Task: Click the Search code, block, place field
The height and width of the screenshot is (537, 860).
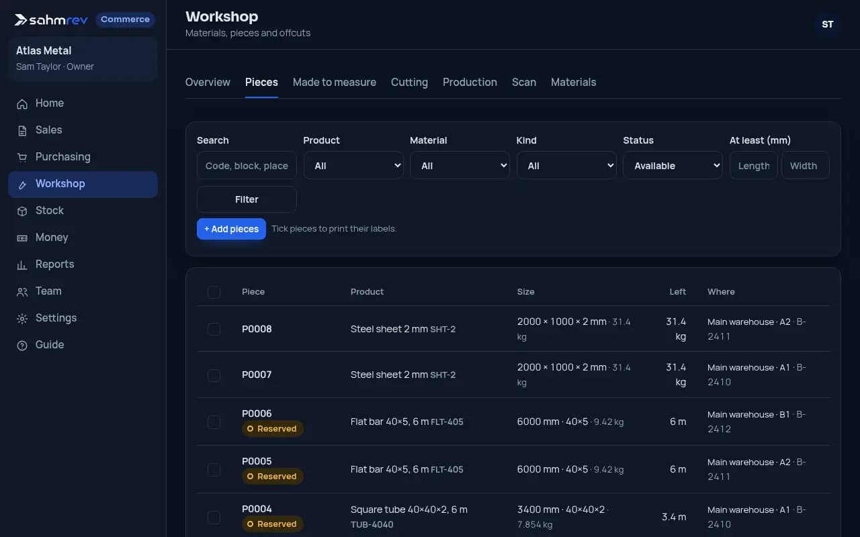Action: click(247, 166)
